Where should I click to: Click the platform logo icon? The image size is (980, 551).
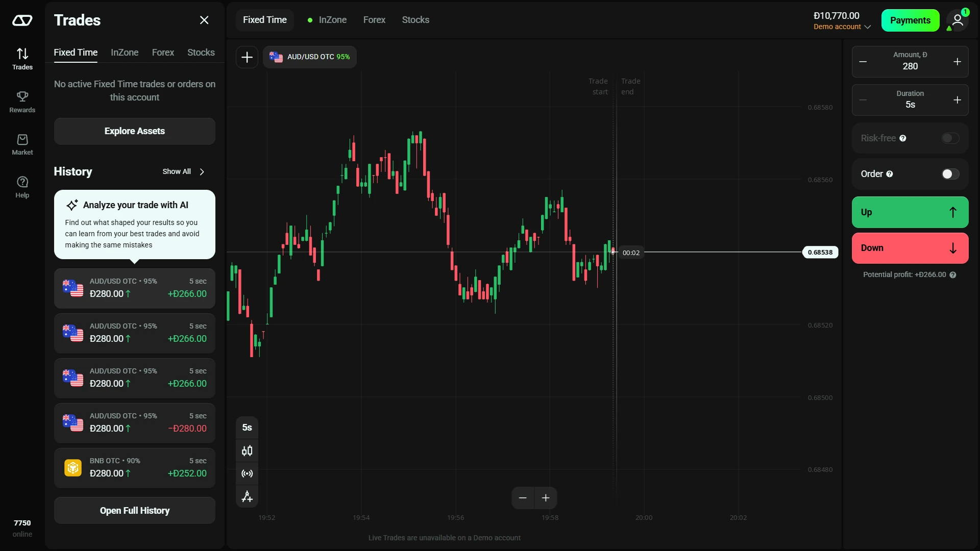[x=22, y=20]
